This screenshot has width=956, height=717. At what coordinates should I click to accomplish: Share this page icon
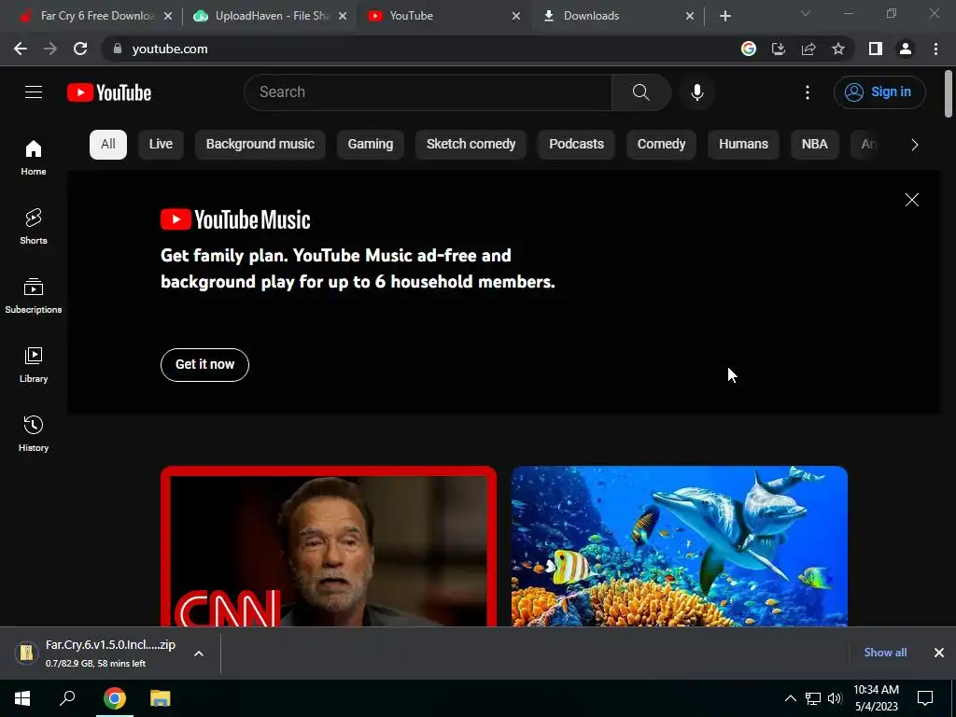coord(808,49)
